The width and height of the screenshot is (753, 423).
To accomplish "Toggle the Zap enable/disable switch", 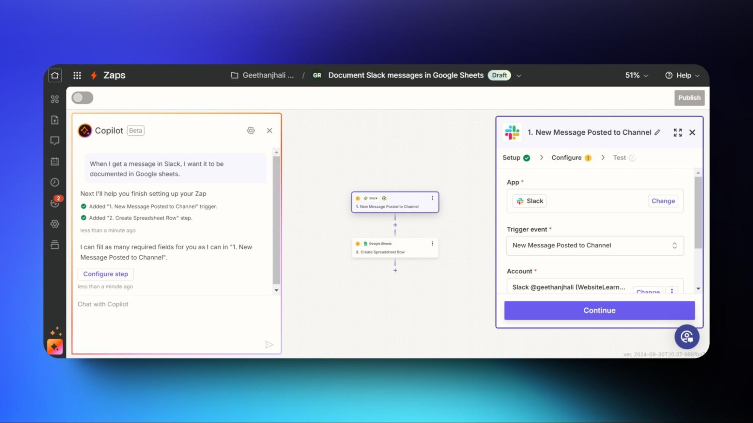I will 82,98.
